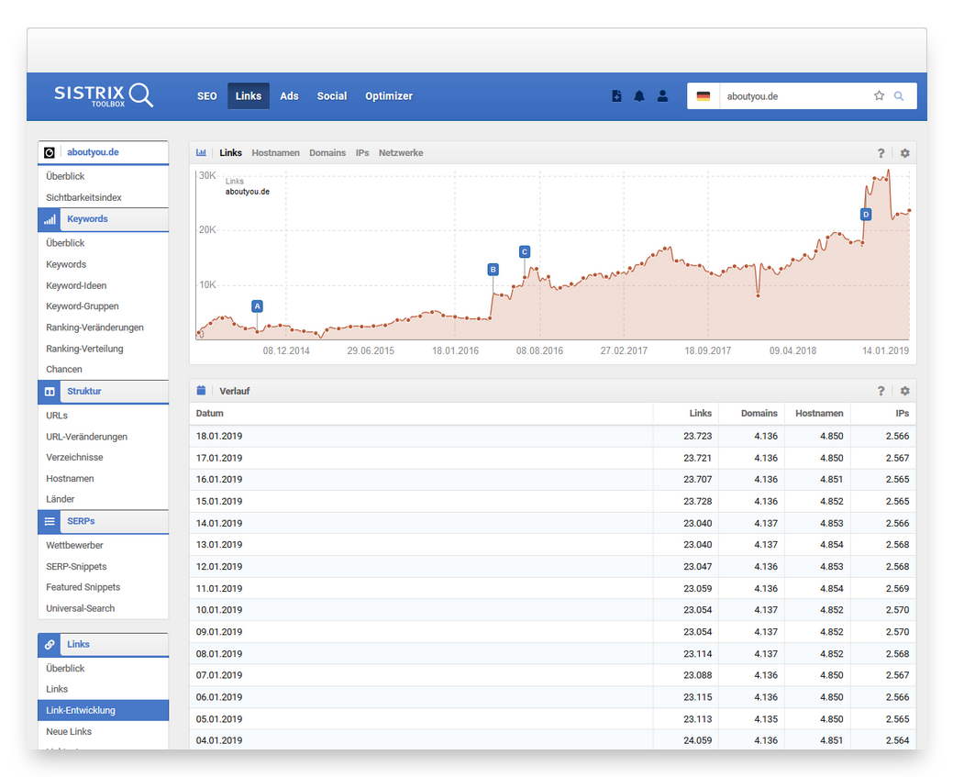The image size is (953, 777).
Task: Click event pin B on the chart
Action: (493, 270)
